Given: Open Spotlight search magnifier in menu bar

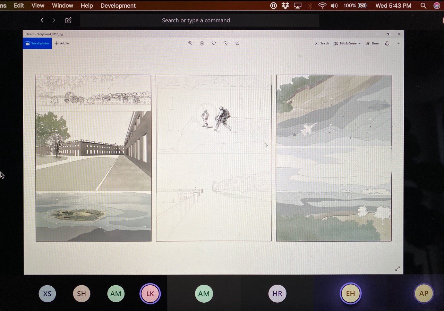Looking at the screenshot, I should pos(423,6).
